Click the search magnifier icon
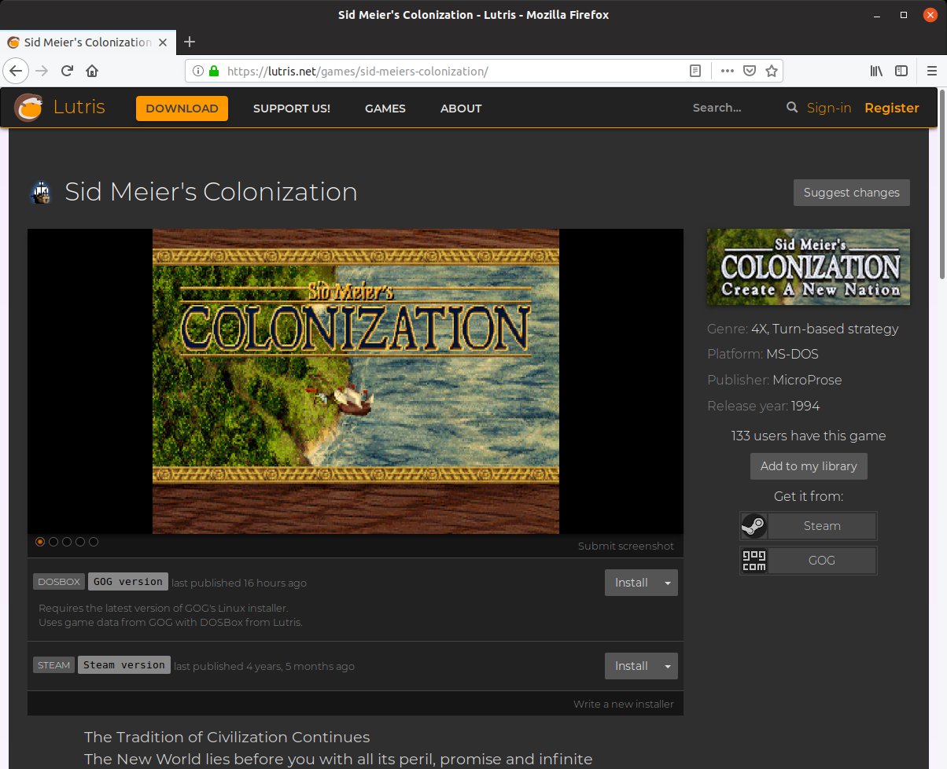This screenshot has width=947, height=769. tap(792, 107)
